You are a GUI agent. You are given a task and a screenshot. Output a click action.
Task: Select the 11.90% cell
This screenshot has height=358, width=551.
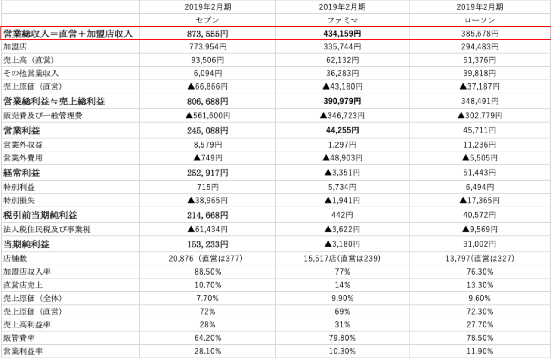[480, 351]
